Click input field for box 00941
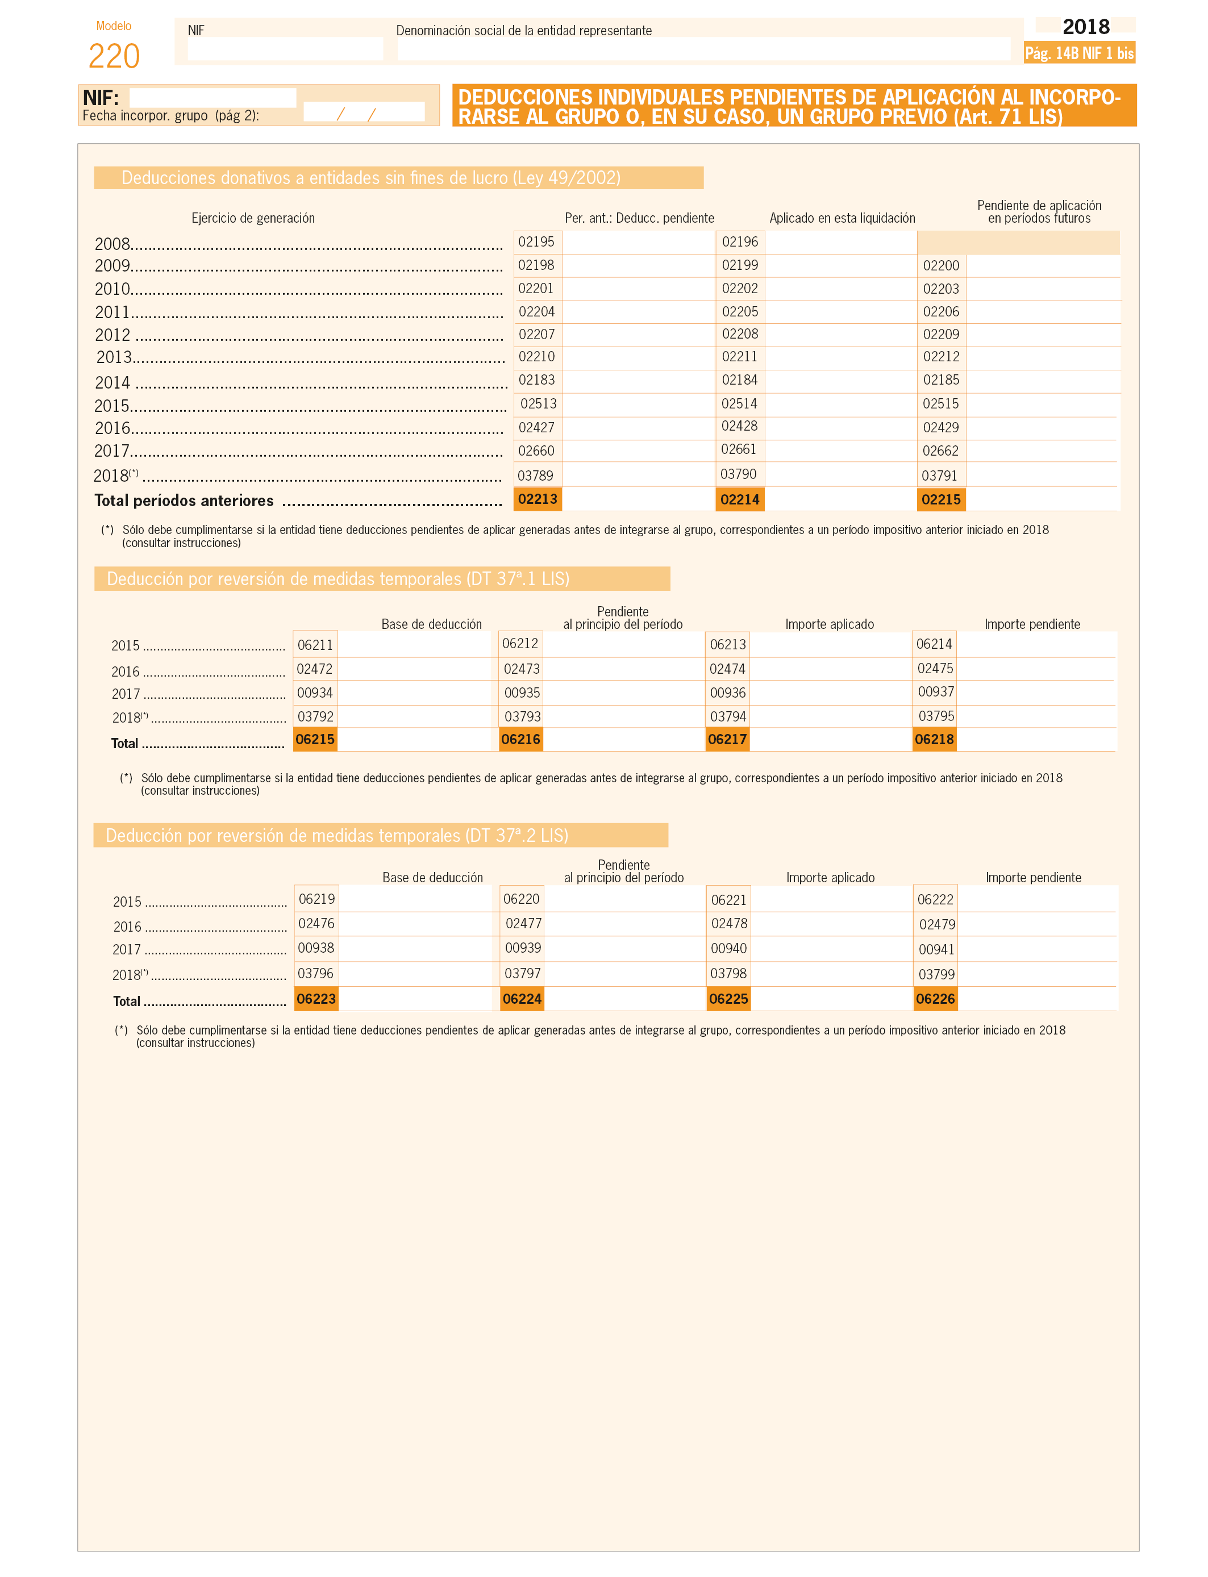This screenshot has width=1208, height=1577. coord(1038,949)
